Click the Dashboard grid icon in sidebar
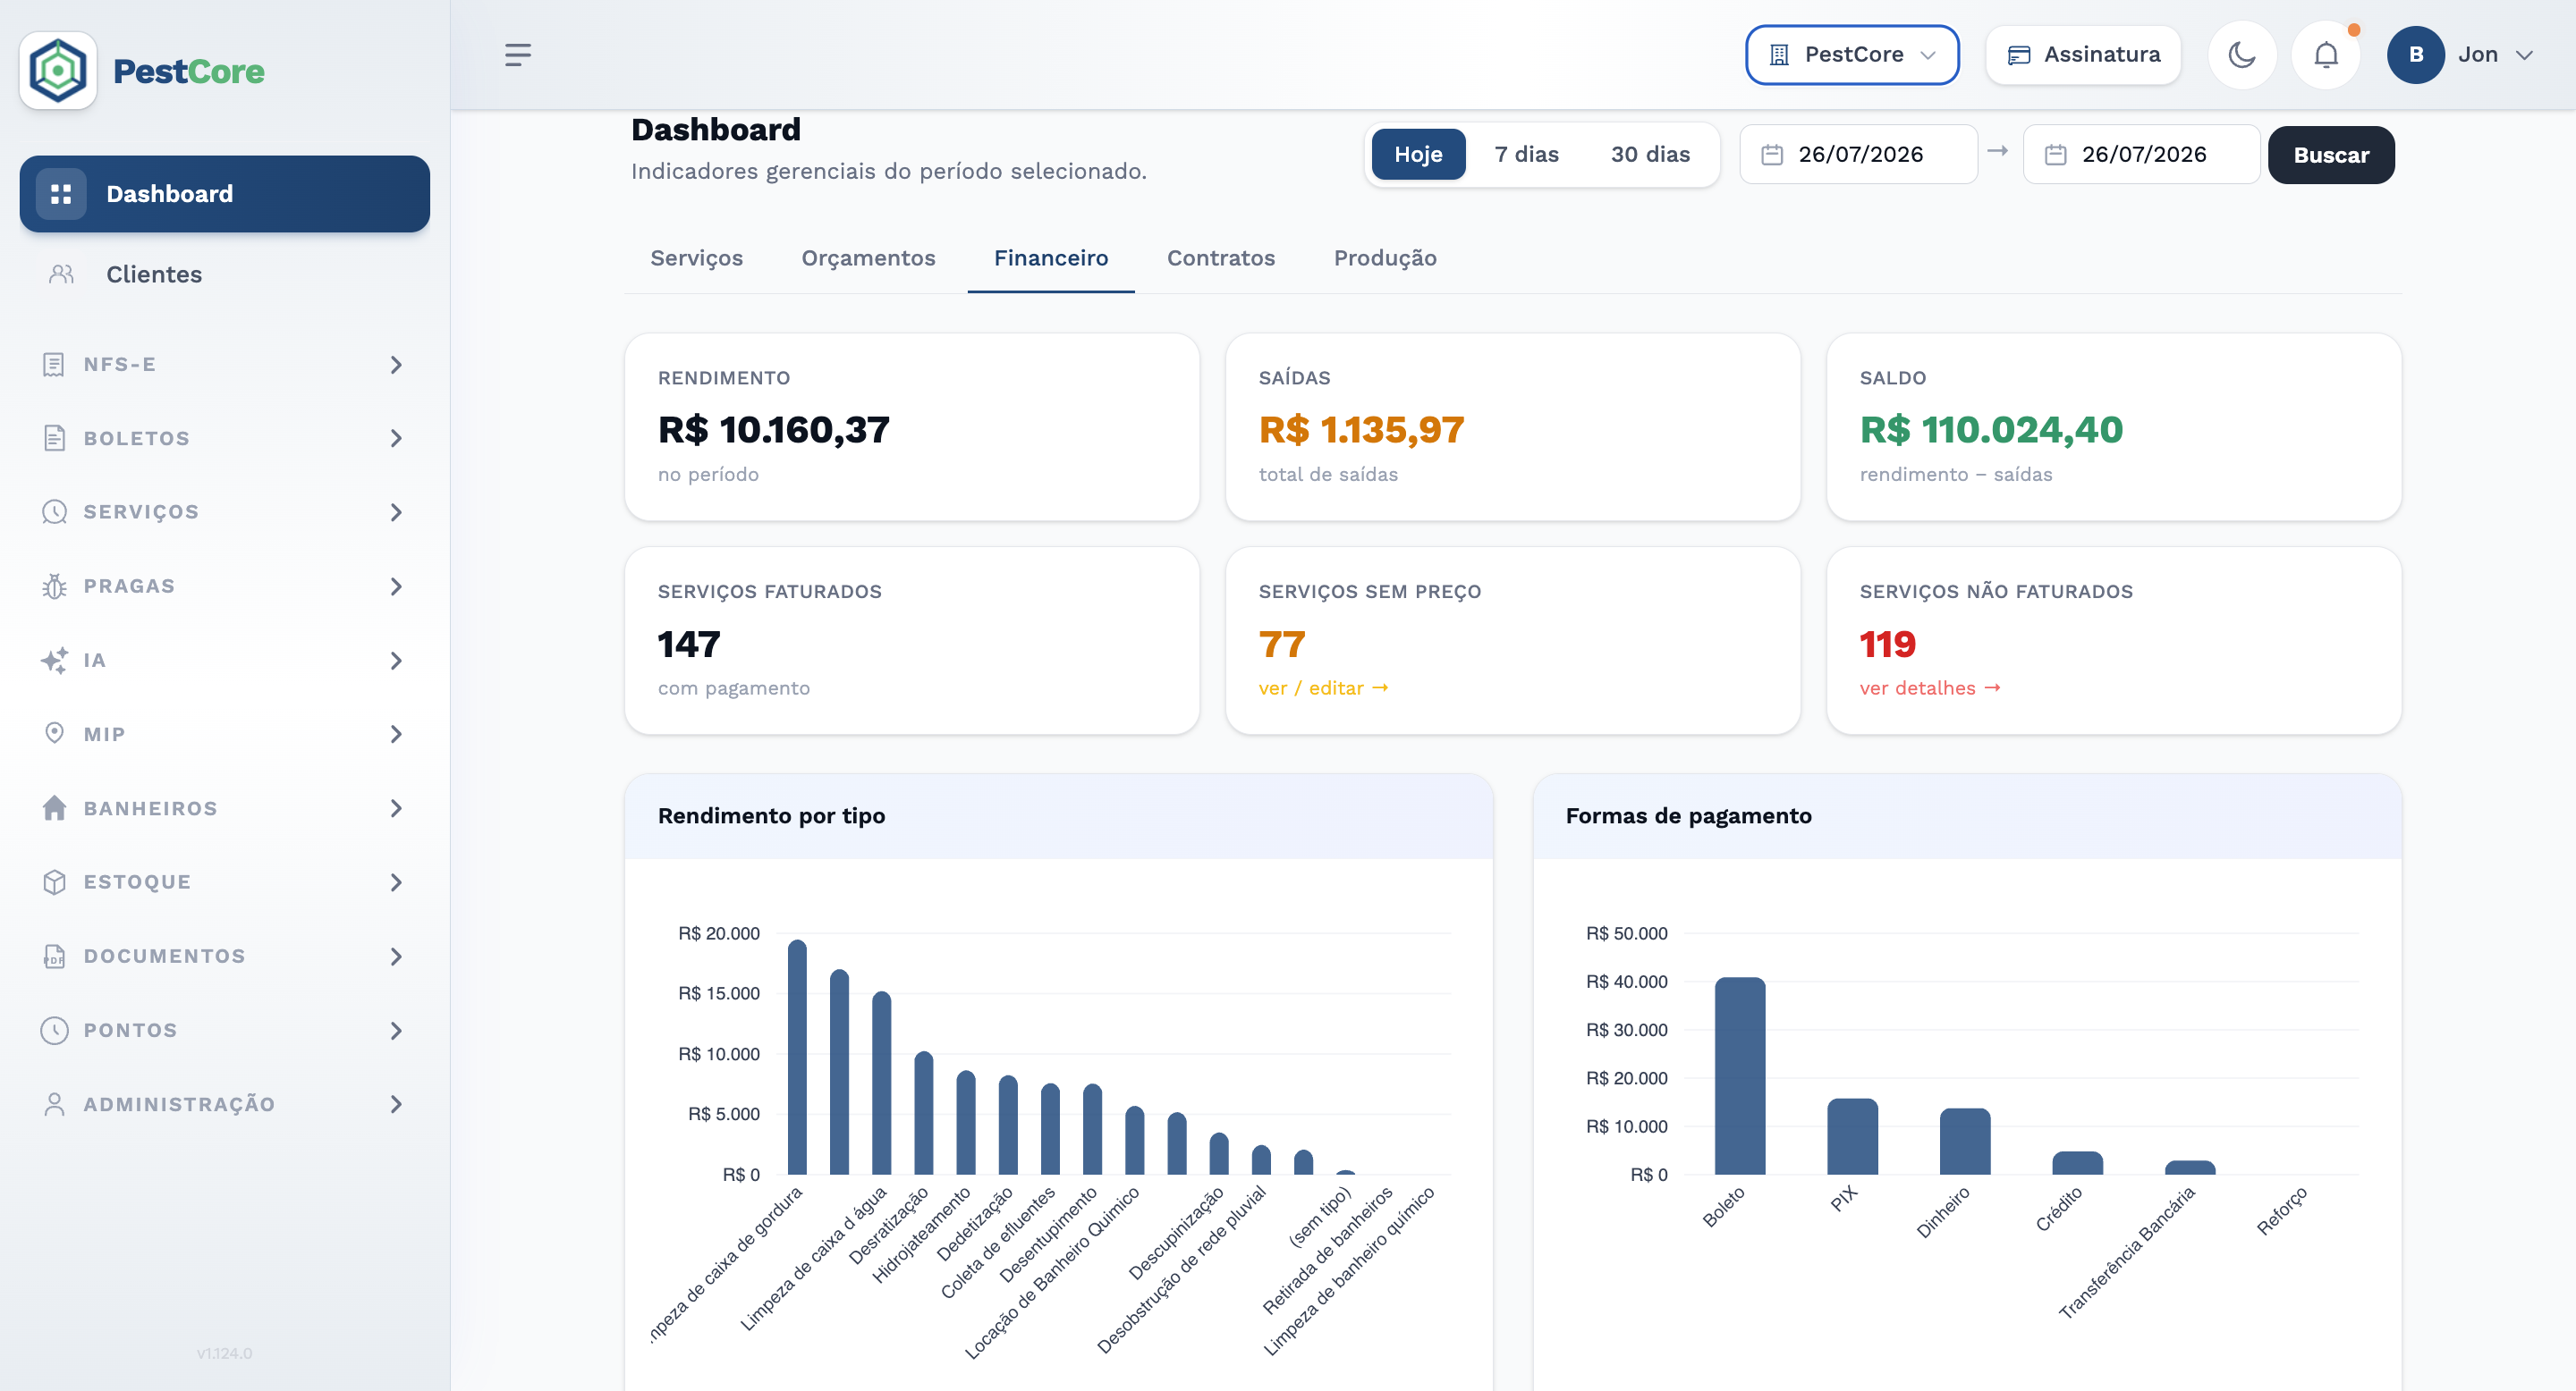This screenshot has height=1391, width=2576. (61, 194)
